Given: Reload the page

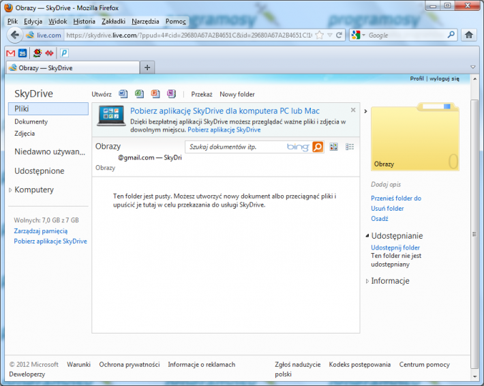Looking at the screenshot, I should coord(339,35).
